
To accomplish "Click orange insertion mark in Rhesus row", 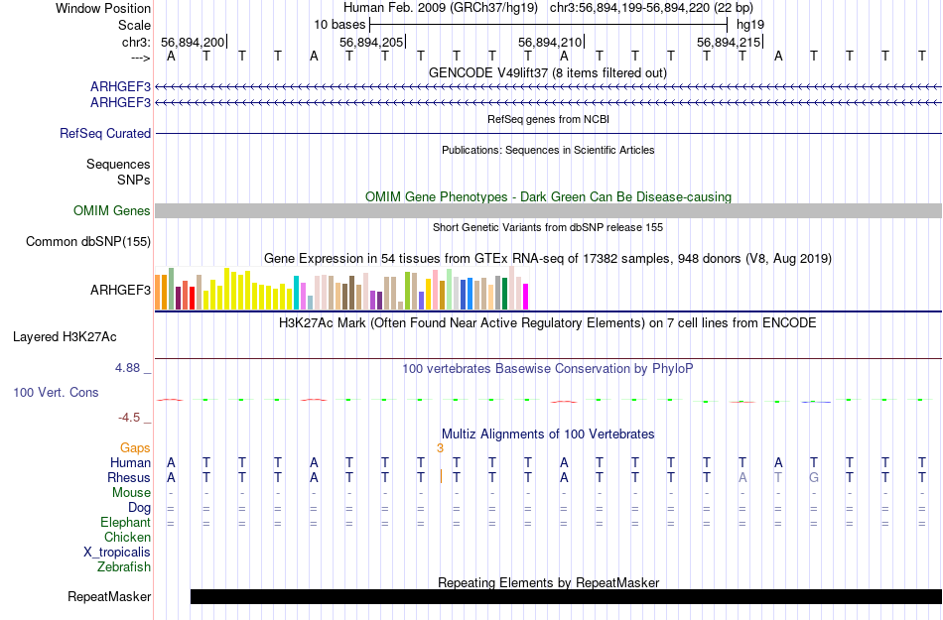I will (441, 477).
